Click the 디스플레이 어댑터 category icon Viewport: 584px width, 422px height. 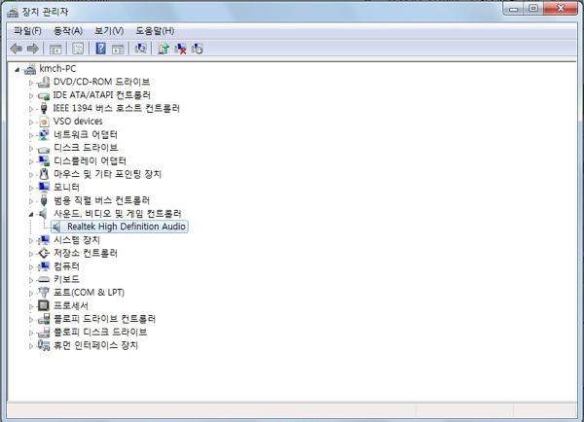click(x=44, y=160)
